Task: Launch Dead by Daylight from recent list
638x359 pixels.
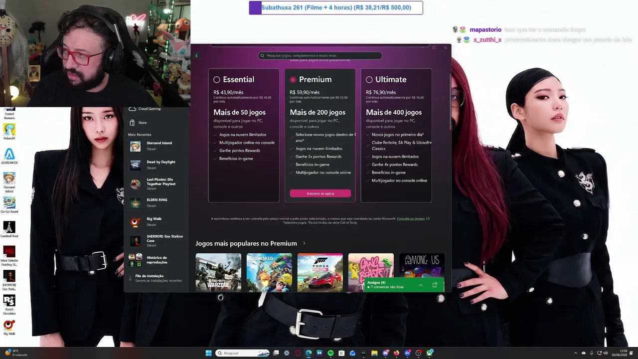Action: (156, 165)
